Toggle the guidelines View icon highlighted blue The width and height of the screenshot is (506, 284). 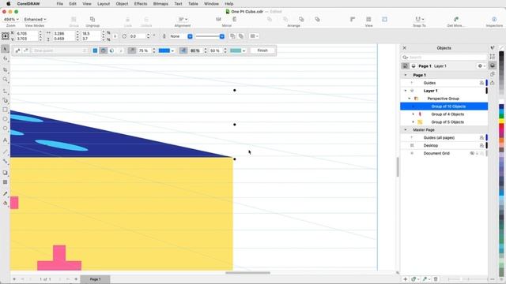click(384, 20)
